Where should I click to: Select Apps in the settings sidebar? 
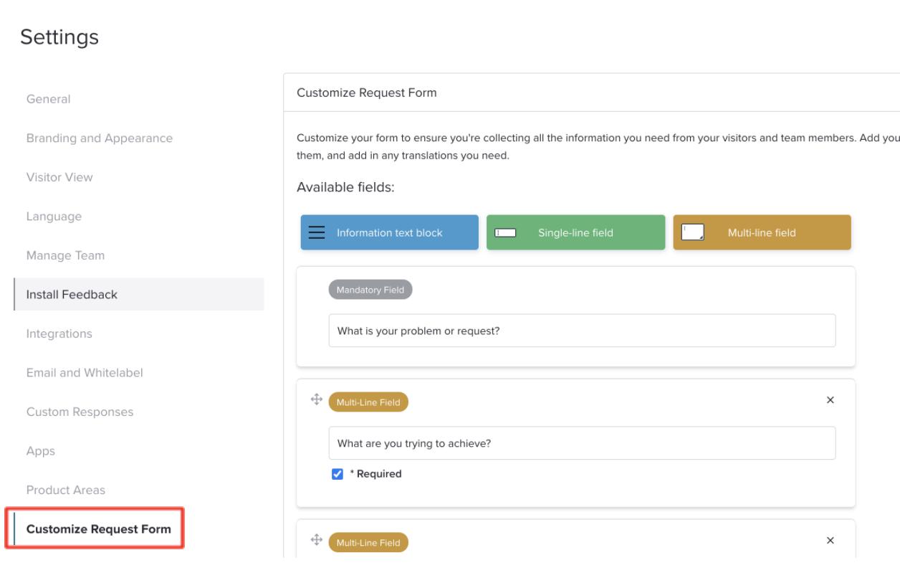tap(41, 451)
